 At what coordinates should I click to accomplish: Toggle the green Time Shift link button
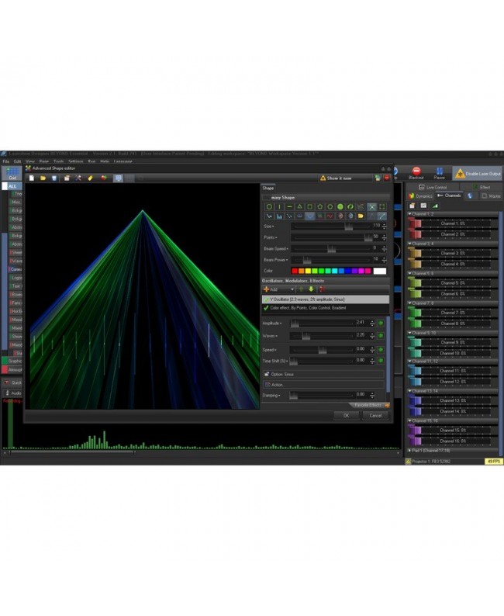pyautogui.click(x=381, y=360)
